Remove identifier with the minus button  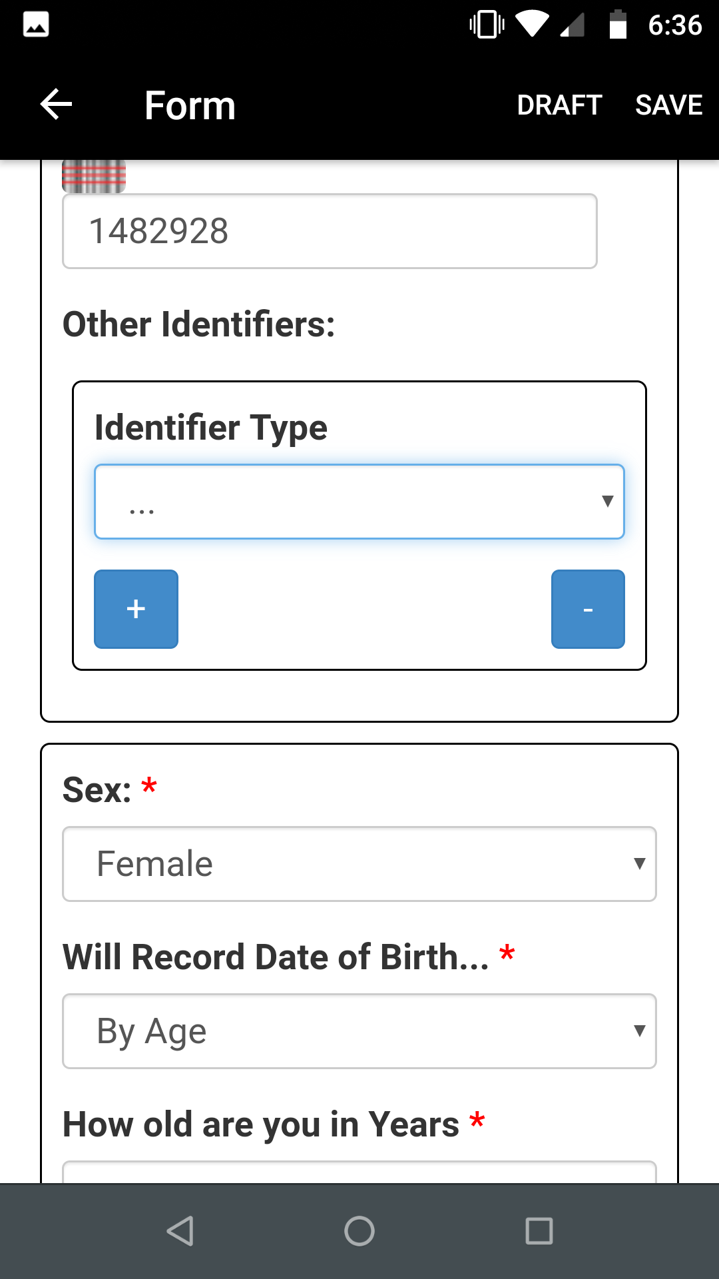pyautogui.click(x=588, y=609)
